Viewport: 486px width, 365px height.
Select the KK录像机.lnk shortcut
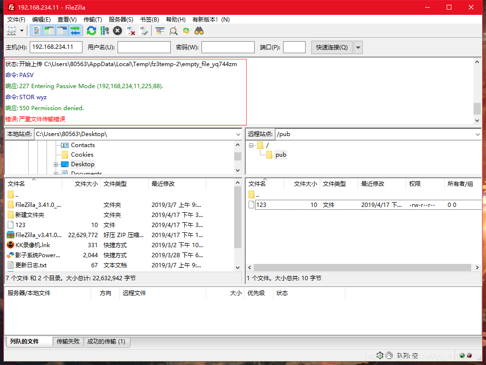point(33,245)
